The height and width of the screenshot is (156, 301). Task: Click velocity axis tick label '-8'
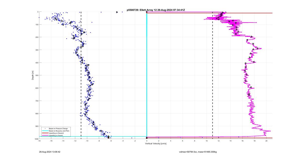pos(99,141)
